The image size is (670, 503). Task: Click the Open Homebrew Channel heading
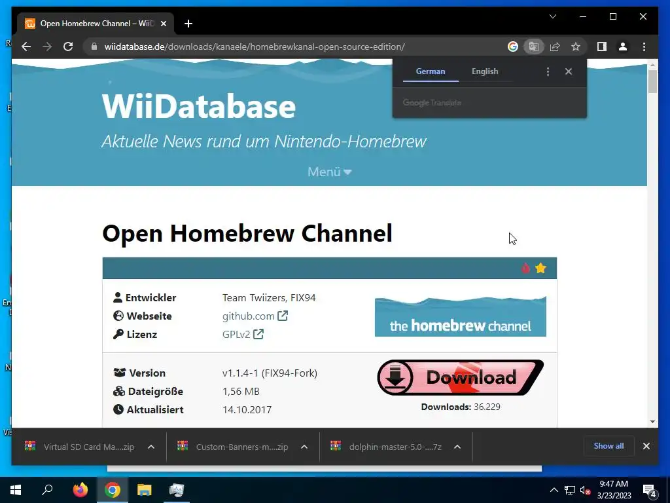(247, 234)
